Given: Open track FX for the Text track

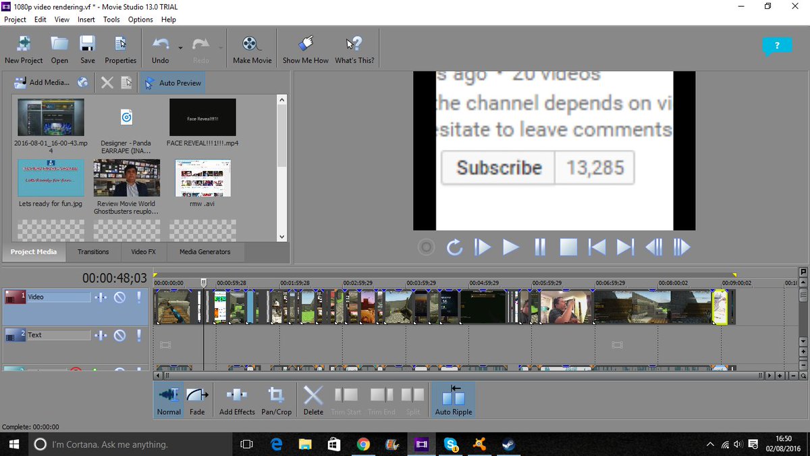Looking at the screenshot, I should tap(101, 335).
